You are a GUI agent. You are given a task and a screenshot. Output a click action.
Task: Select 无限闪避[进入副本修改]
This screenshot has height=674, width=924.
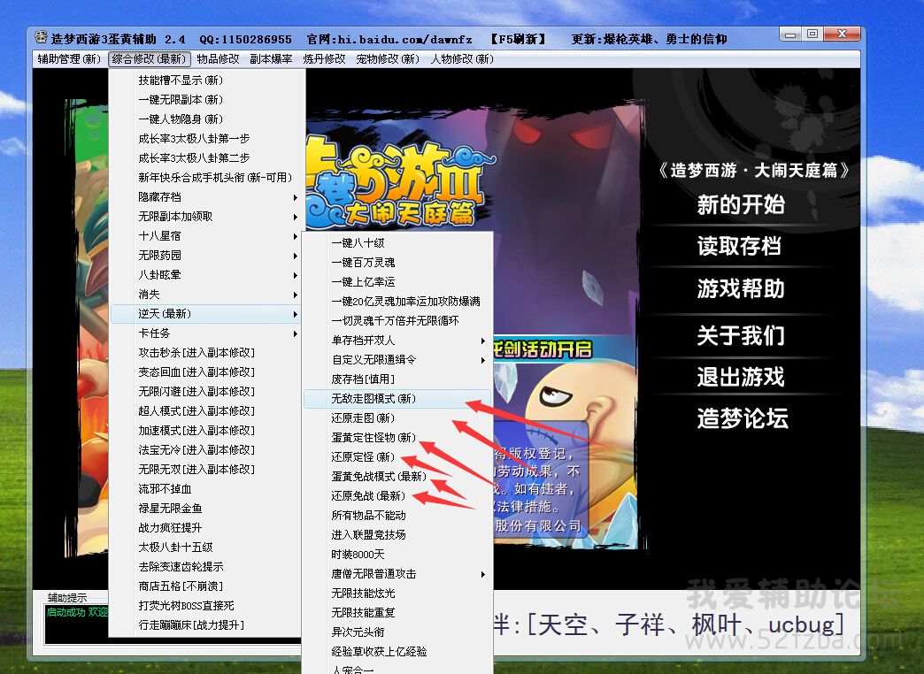205,391
